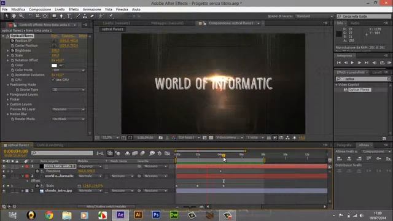Open Photoshop from the taskbar
The height and width of the screenshot is (221, 393).
[155, 215]
